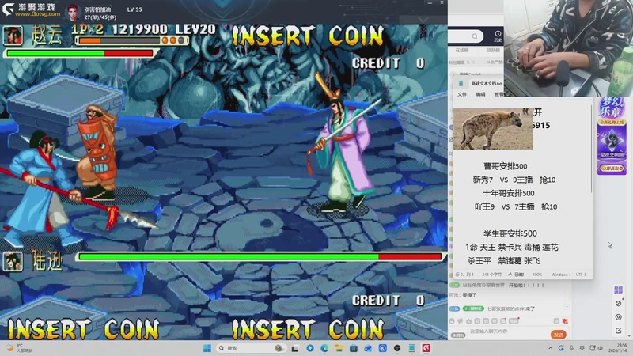
Task: Click the emoji face icon in chat toolbar
Action: tap(452, 321)
